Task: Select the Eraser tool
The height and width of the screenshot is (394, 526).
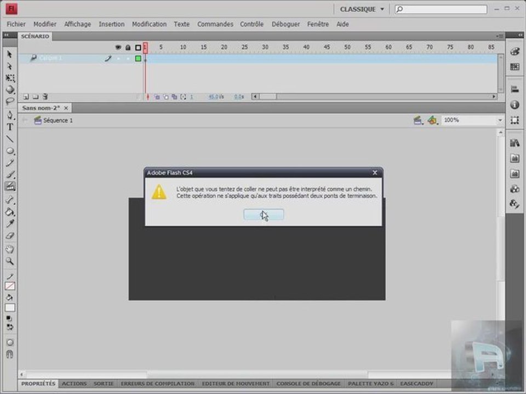Action: (10, 235)
